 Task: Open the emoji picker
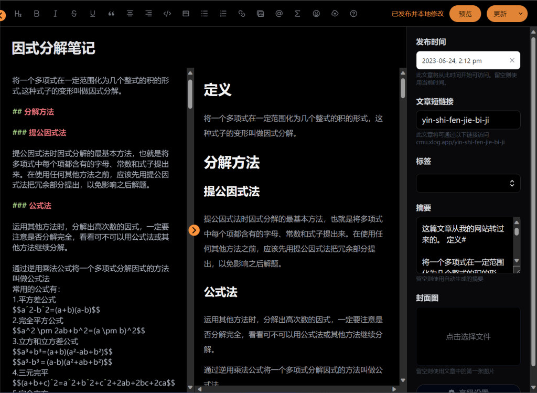click(x=316, y=14)
